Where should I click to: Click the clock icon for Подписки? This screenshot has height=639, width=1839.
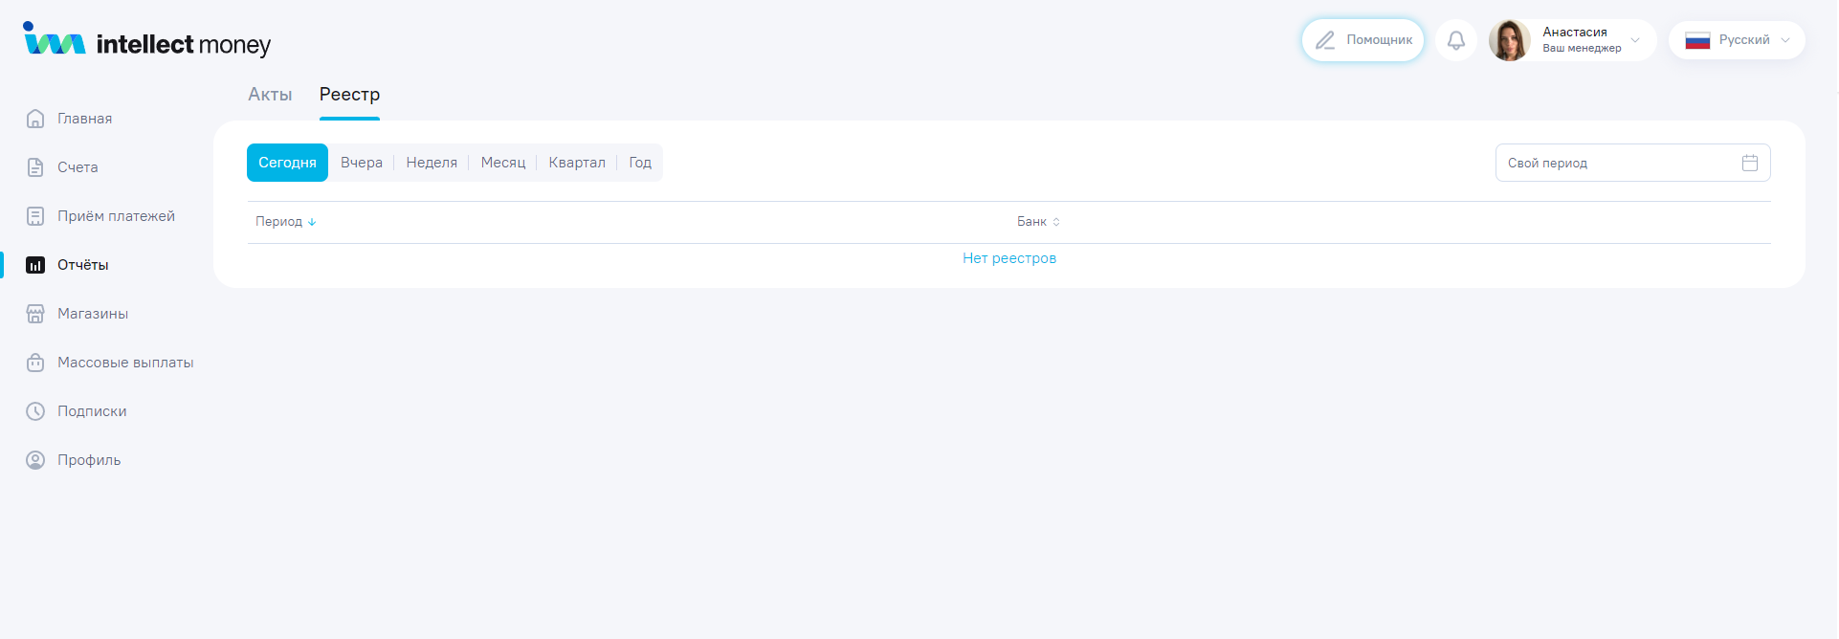pos(35,411)
